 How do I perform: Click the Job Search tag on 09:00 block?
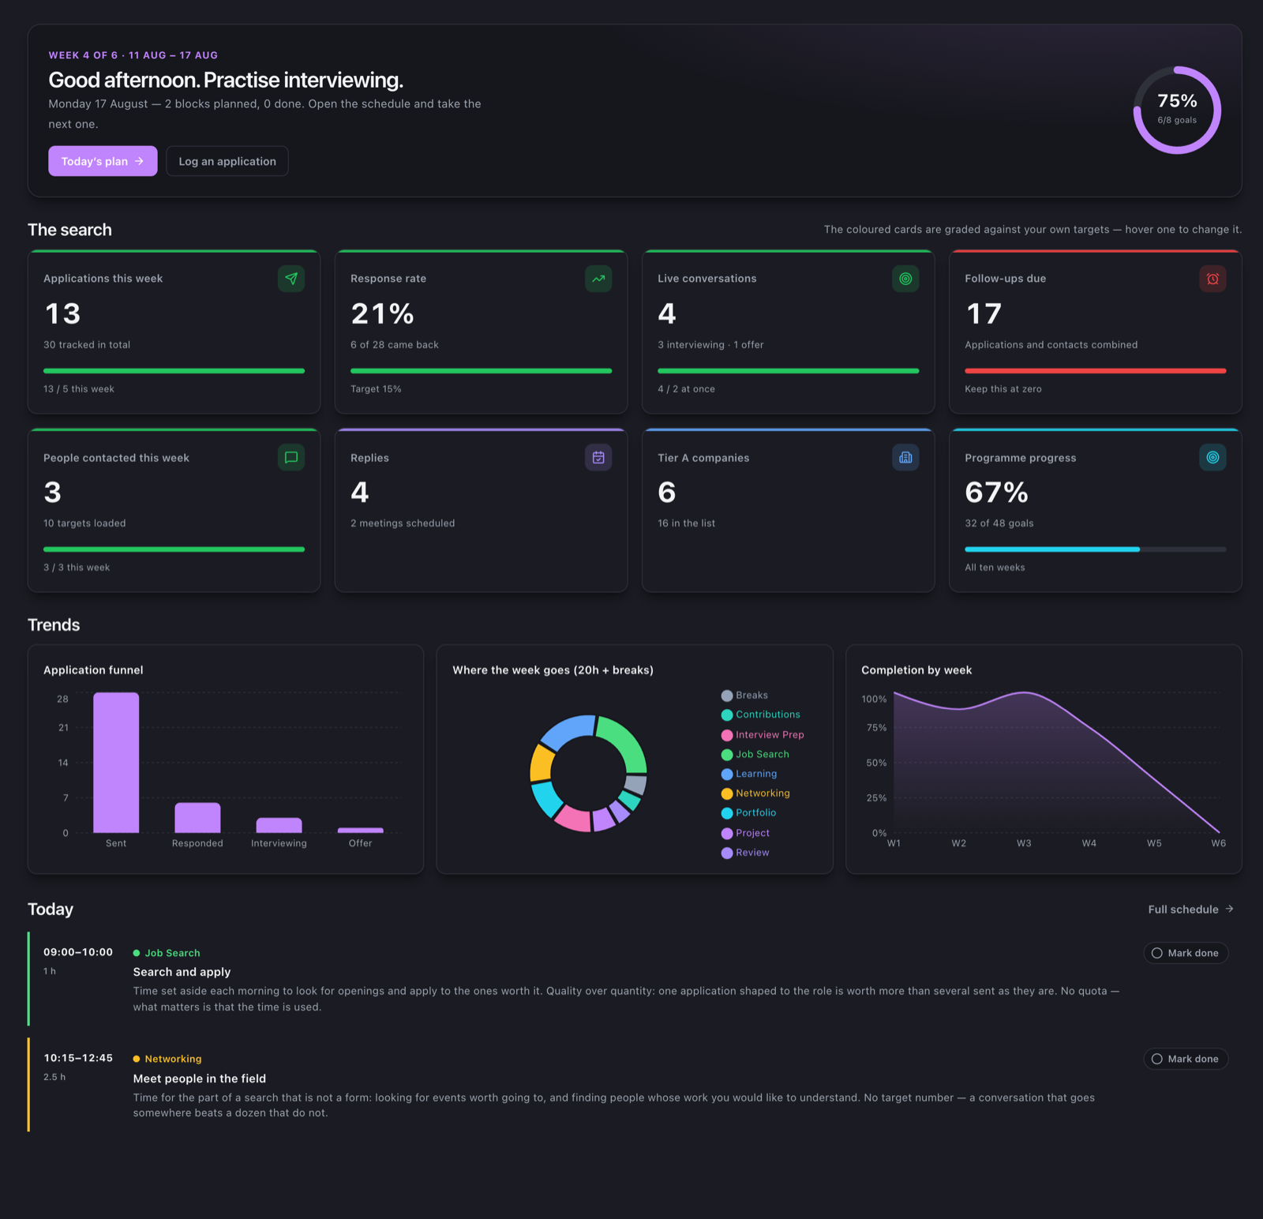[167, 953]
